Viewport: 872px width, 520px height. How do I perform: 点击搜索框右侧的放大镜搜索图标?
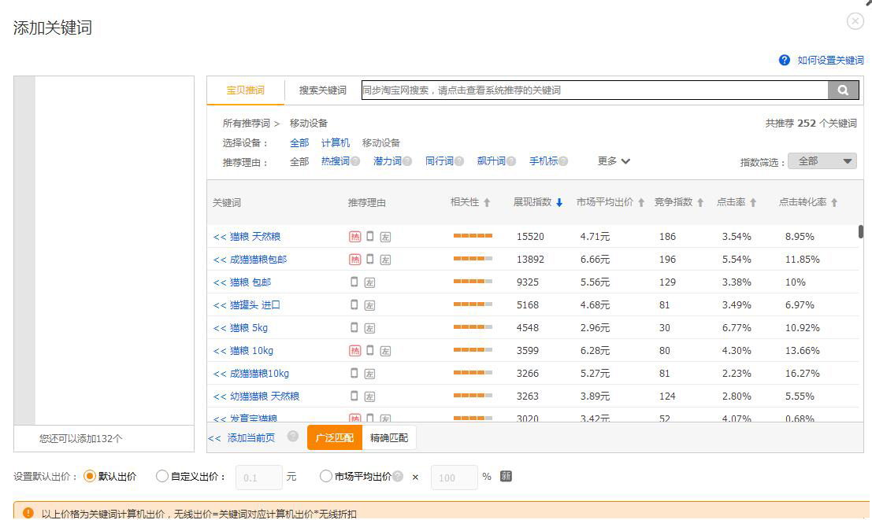(843, 90)
